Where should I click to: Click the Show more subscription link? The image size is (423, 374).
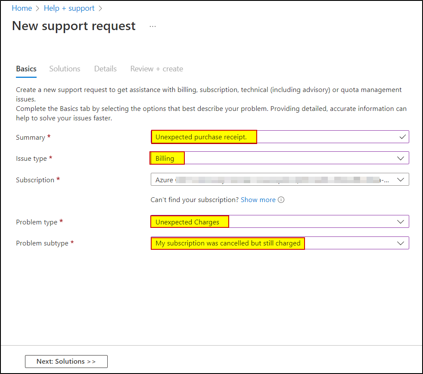(258, 199)
